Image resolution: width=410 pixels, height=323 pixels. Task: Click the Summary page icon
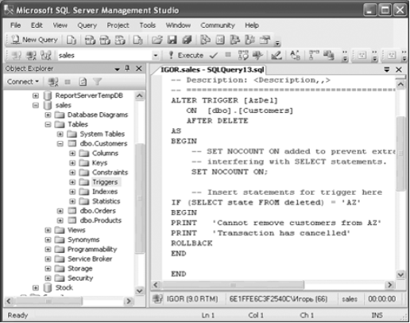220,40
